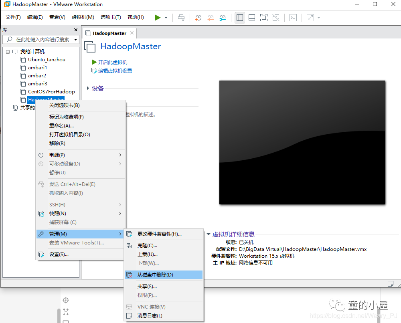401x323 pixels.
Task: Click the power icon beside 电源(P)
Action: coord(41,155)
